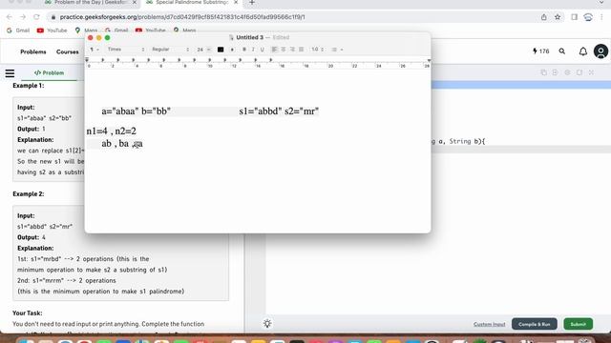Click the browser profile avatar icon

point(588,17)
